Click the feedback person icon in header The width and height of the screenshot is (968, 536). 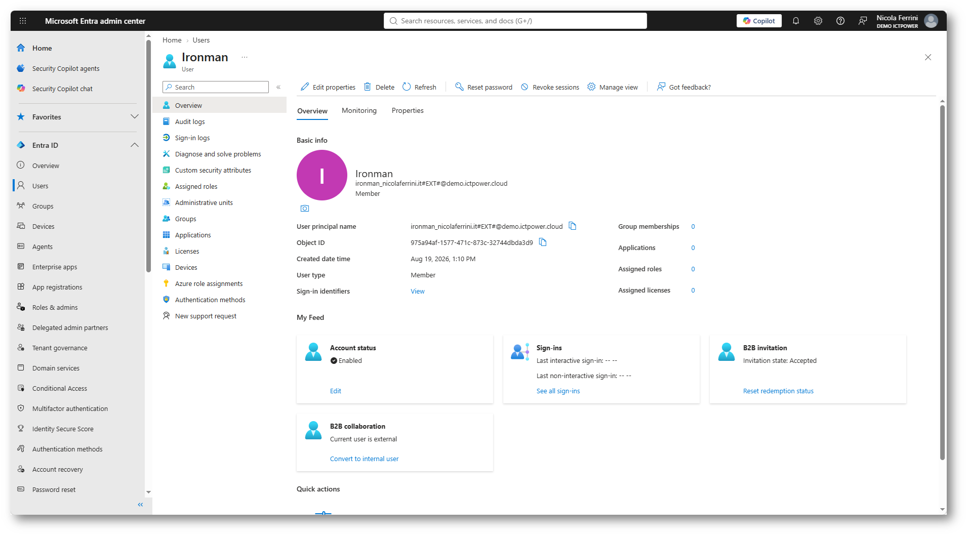click(863, 21)
